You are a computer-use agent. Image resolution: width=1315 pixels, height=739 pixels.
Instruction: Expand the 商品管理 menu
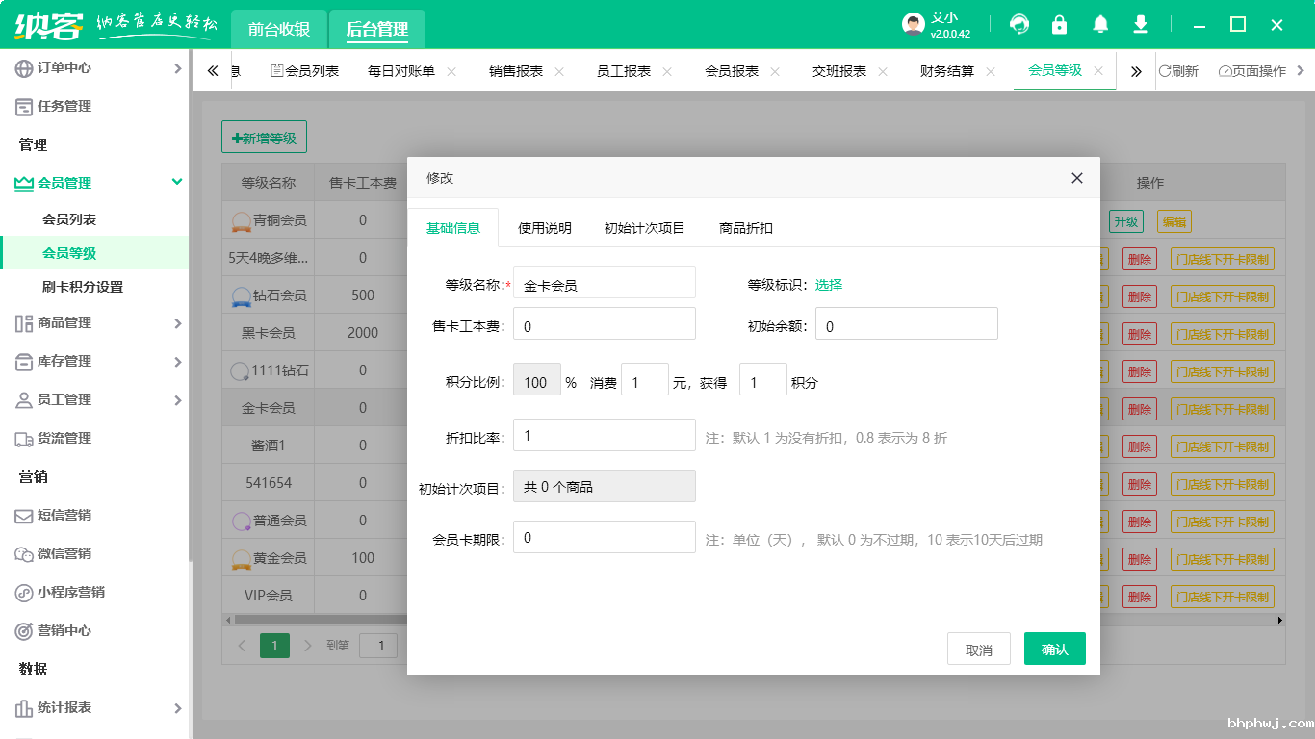click(177, 323)
